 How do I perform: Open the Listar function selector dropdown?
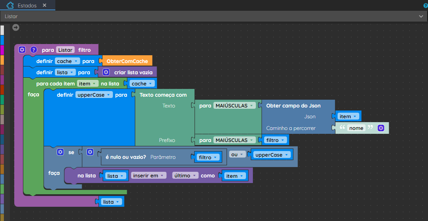(214, 16)
